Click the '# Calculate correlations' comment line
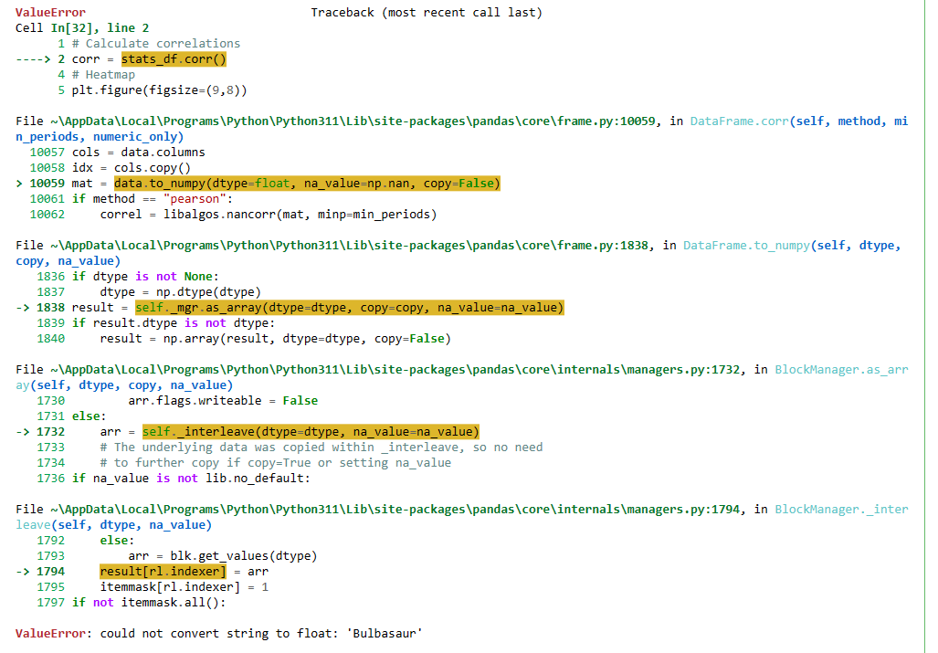This screenshot has height=653, width=938. point(156,44)
